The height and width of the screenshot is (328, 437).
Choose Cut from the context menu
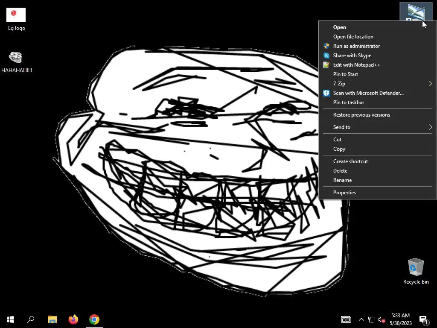377,140
